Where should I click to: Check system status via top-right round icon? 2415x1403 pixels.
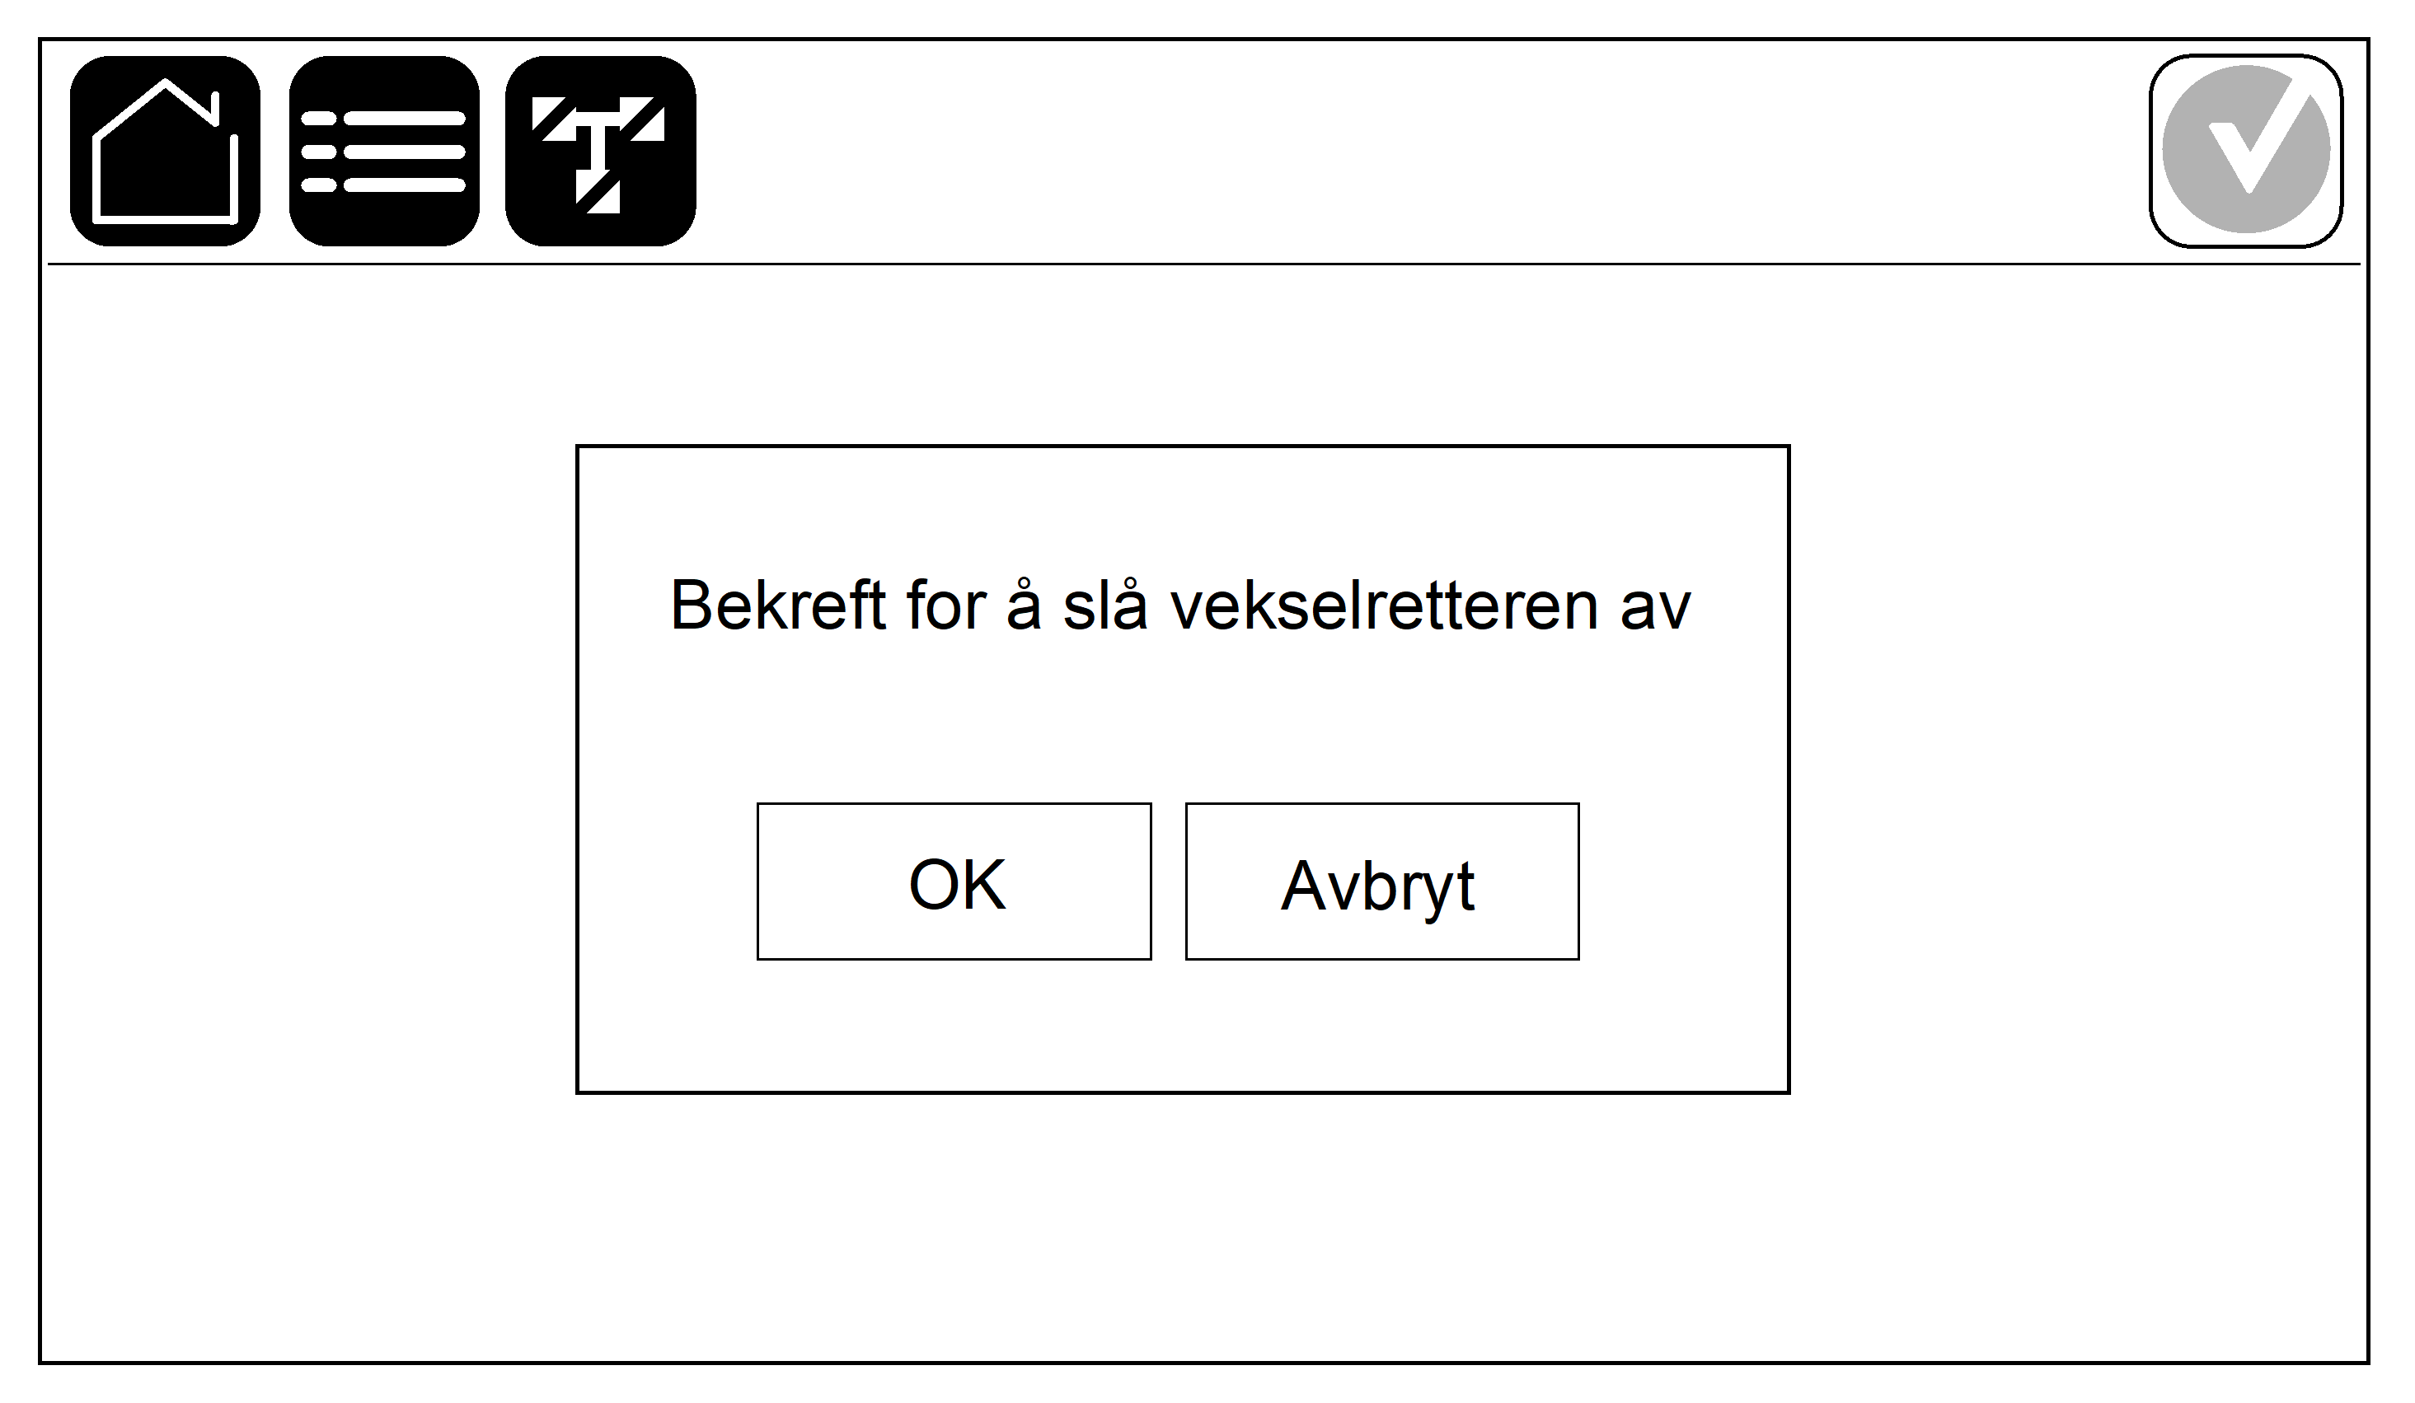(2245, 152)
